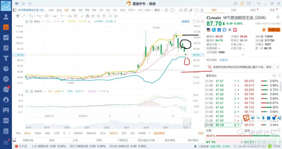The image size is (282, 149).
Task: Remove the MACD indicator with X
Action: click(x=32, y=91)
